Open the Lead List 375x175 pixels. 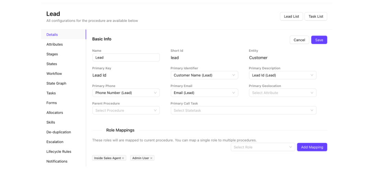[x=291, y=16]
